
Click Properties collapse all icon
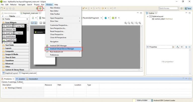point(189,47)
